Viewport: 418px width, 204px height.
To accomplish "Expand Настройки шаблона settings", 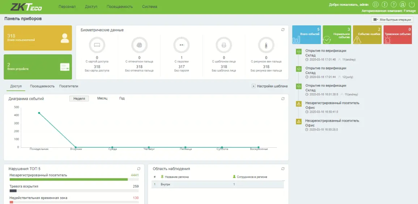I will (269, 86).
